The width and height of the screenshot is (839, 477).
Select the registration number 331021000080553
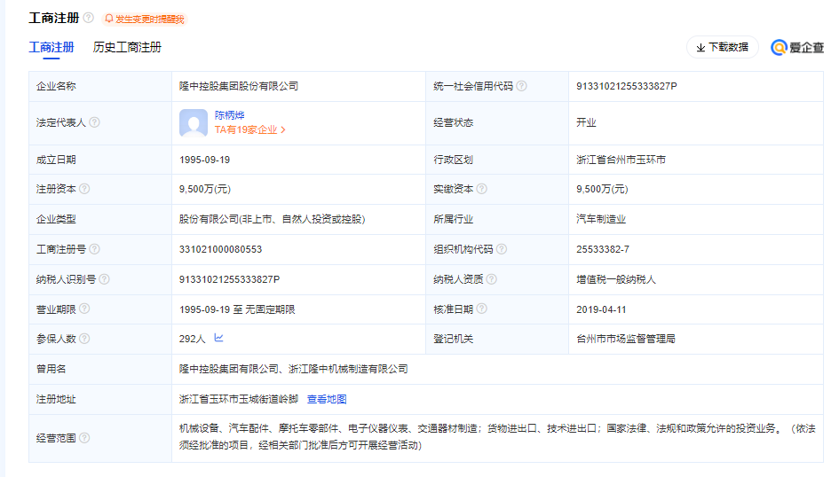(x=220, y=249)
